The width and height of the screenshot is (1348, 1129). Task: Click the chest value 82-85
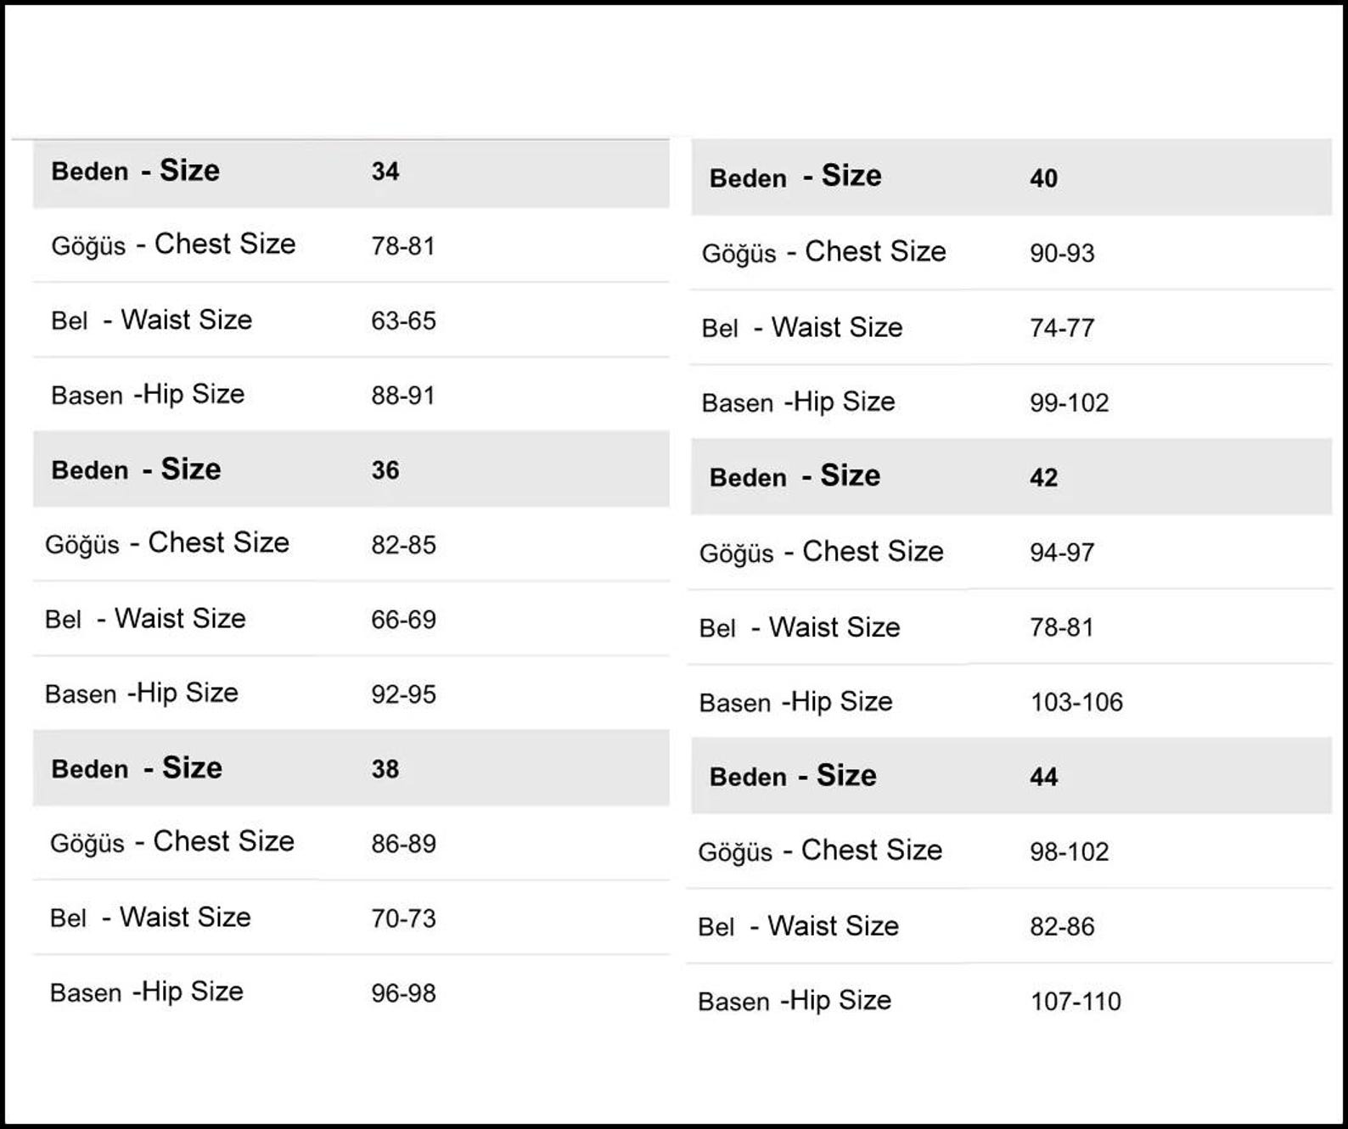coord(403,545)
